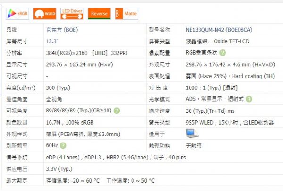The height and width of the screenshot is (191, 283).
Task: Select surface treatment Haze 25% Hard coating text
Action: (x=230, y=76)
